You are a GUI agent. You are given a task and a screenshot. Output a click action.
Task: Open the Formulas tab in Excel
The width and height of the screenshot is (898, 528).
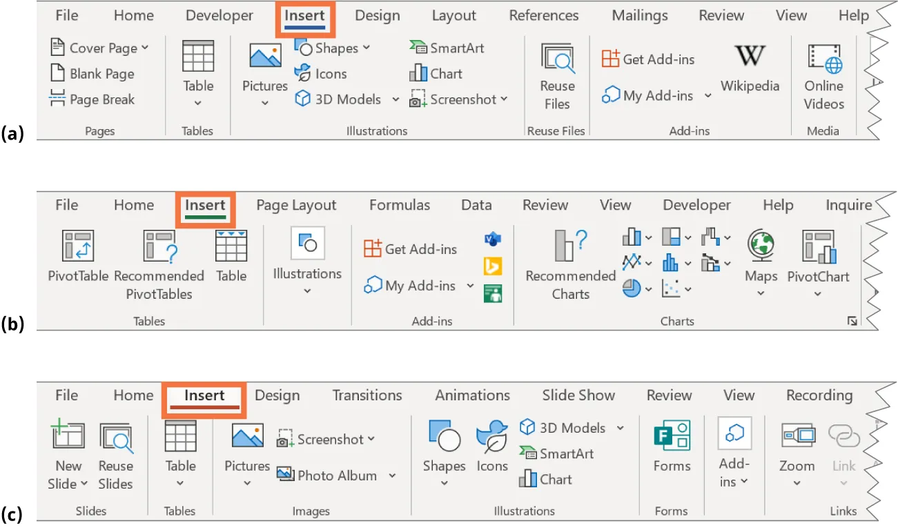(400, 205)
